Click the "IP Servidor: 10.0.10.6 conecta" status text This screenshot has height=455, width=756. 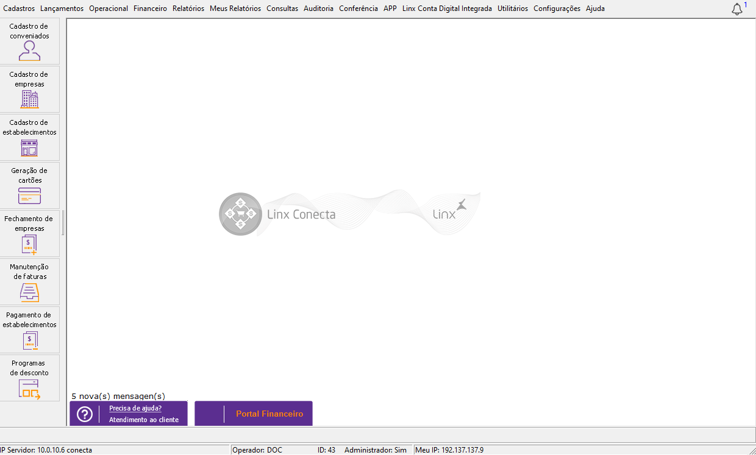tap(46, 450)
